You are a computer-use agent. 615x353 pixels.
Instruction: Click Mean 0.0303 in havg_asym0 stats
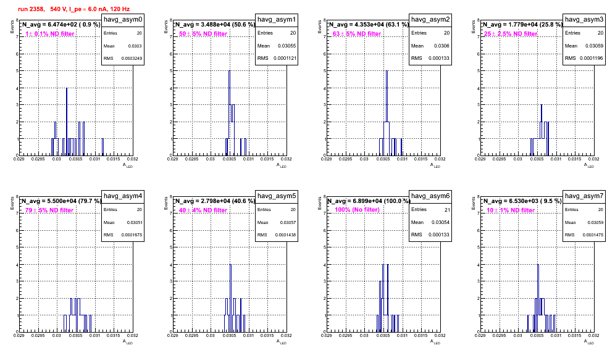pos(123,46)
